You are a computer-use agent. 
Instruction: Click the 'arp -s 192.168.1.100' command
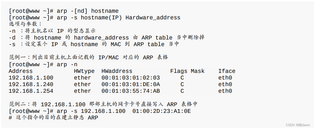[x=91, y=111]
